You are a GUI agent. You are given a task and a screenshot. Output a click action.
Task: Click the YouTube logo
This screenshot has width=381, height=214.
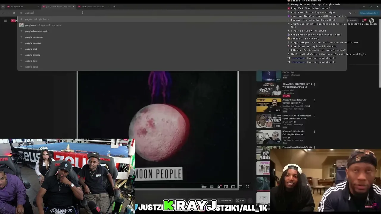[13, 21]
